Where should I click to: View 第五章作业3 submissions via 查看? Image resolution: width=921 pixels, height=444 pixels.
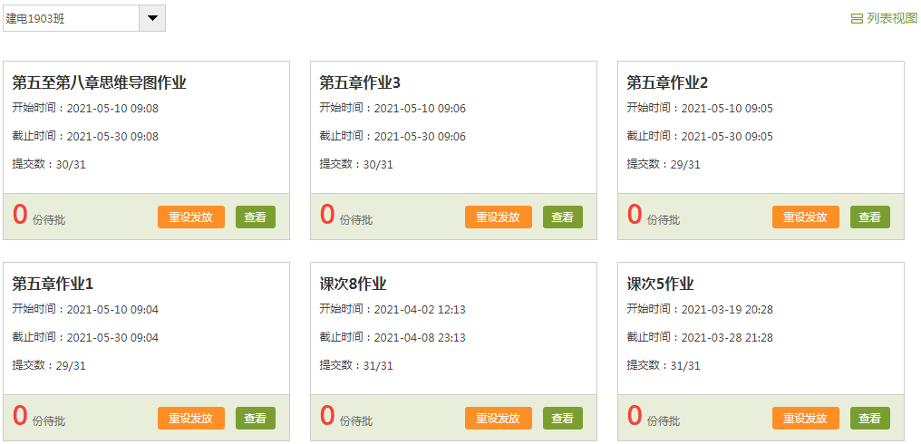point(563,217)
